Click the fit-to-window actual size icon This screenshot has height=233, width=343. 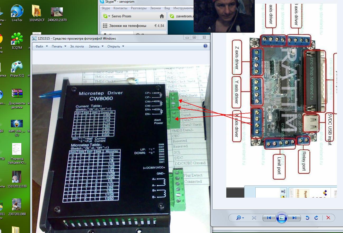coord(254,218)
